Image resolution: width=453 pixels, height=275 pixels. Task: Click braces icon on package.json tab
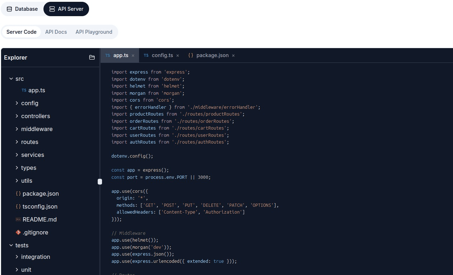point(191,56)
